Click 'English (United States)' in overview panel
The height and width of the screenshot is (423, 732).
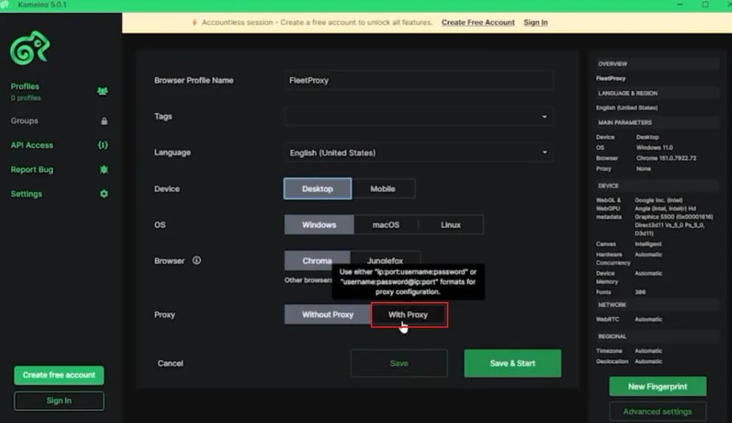click(x=626, y=108)
